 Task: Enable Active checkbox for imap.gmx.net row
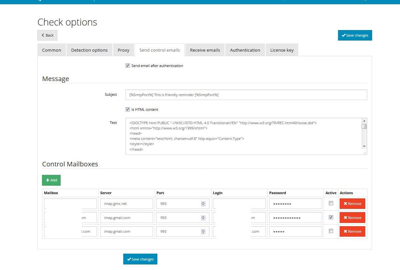[331, 203]
